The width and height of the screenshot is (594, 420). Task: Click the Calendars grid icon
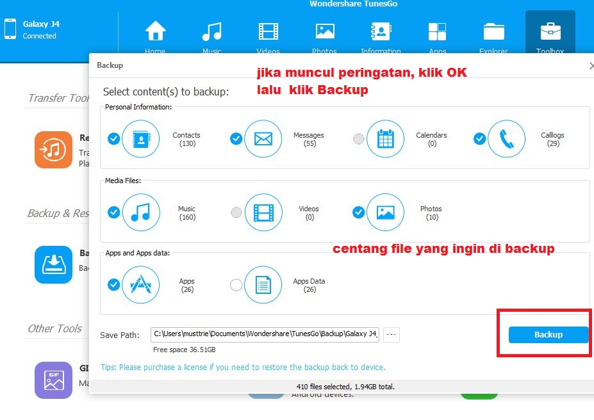tap(385, 139)
